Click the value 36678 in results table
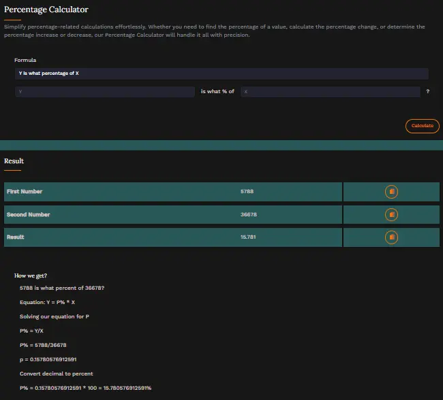 [249, 215]
